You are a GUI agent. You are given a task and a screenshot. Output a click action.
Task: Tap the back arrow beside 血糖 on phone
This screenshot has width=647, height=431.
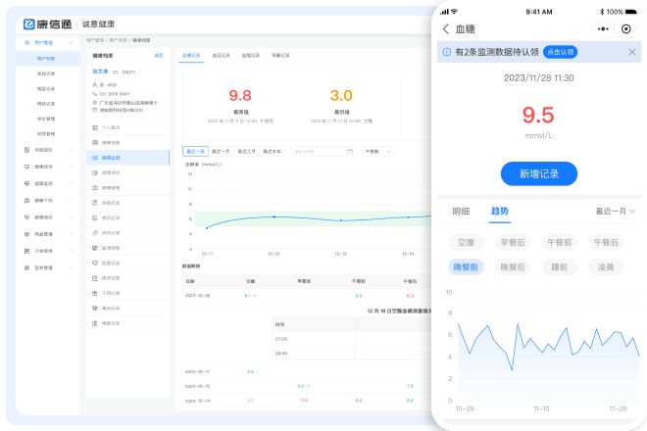[x=446, y=28]
